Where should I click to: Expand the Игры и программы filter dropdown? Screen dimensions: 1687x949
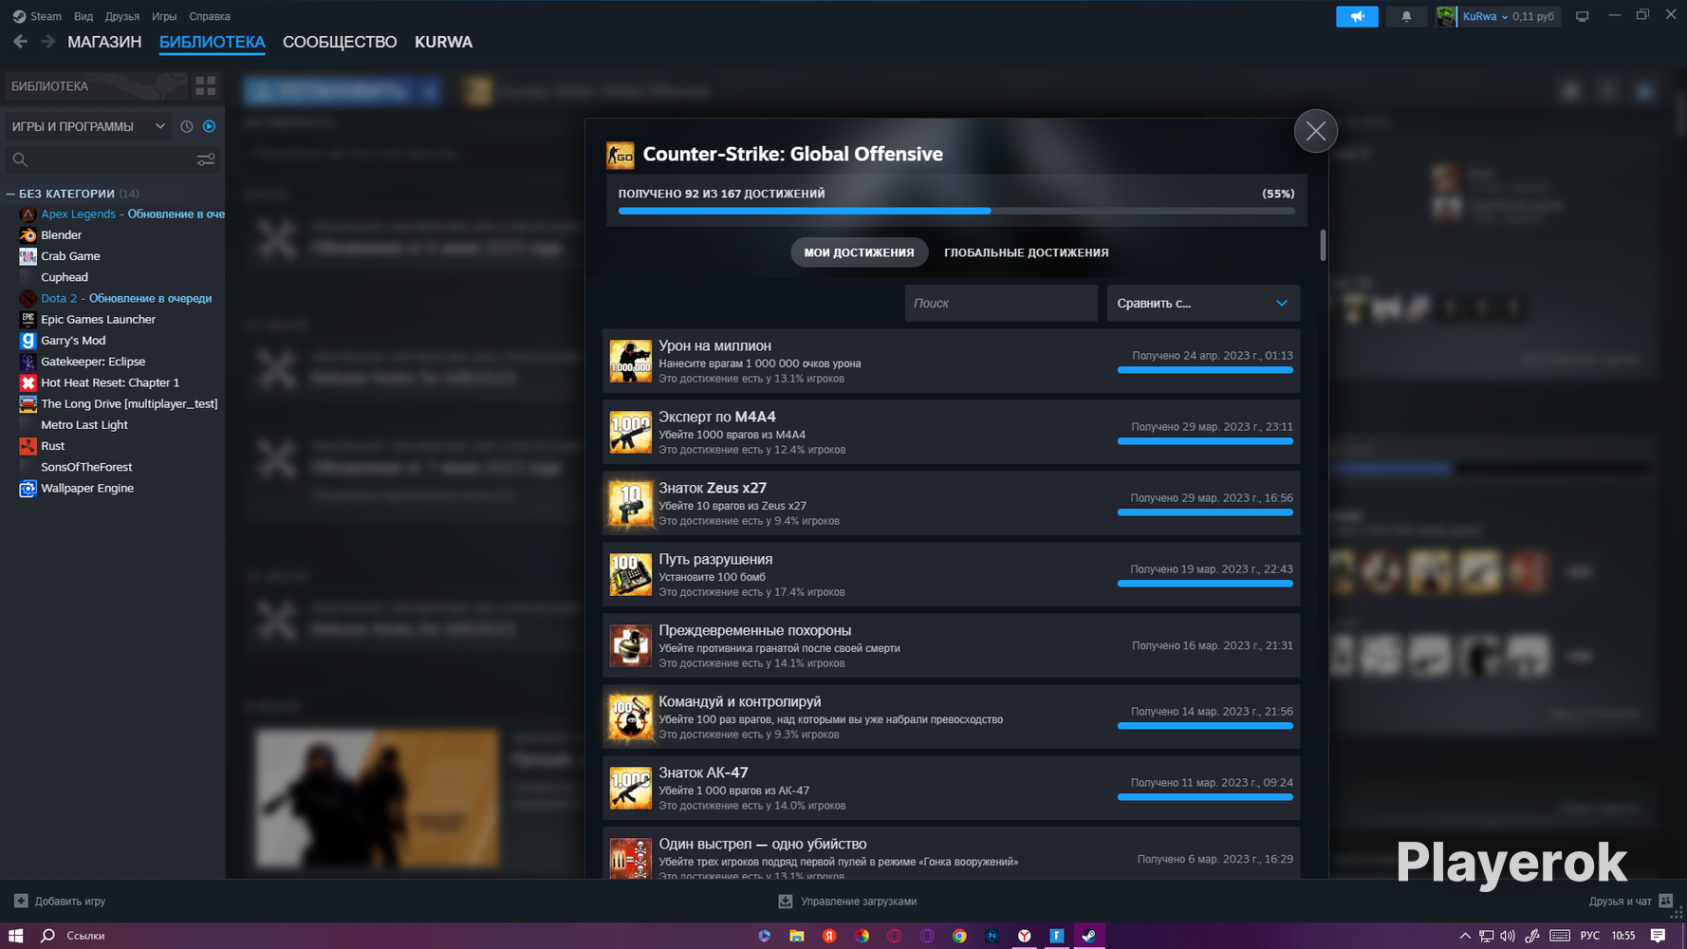coord(88,126)
